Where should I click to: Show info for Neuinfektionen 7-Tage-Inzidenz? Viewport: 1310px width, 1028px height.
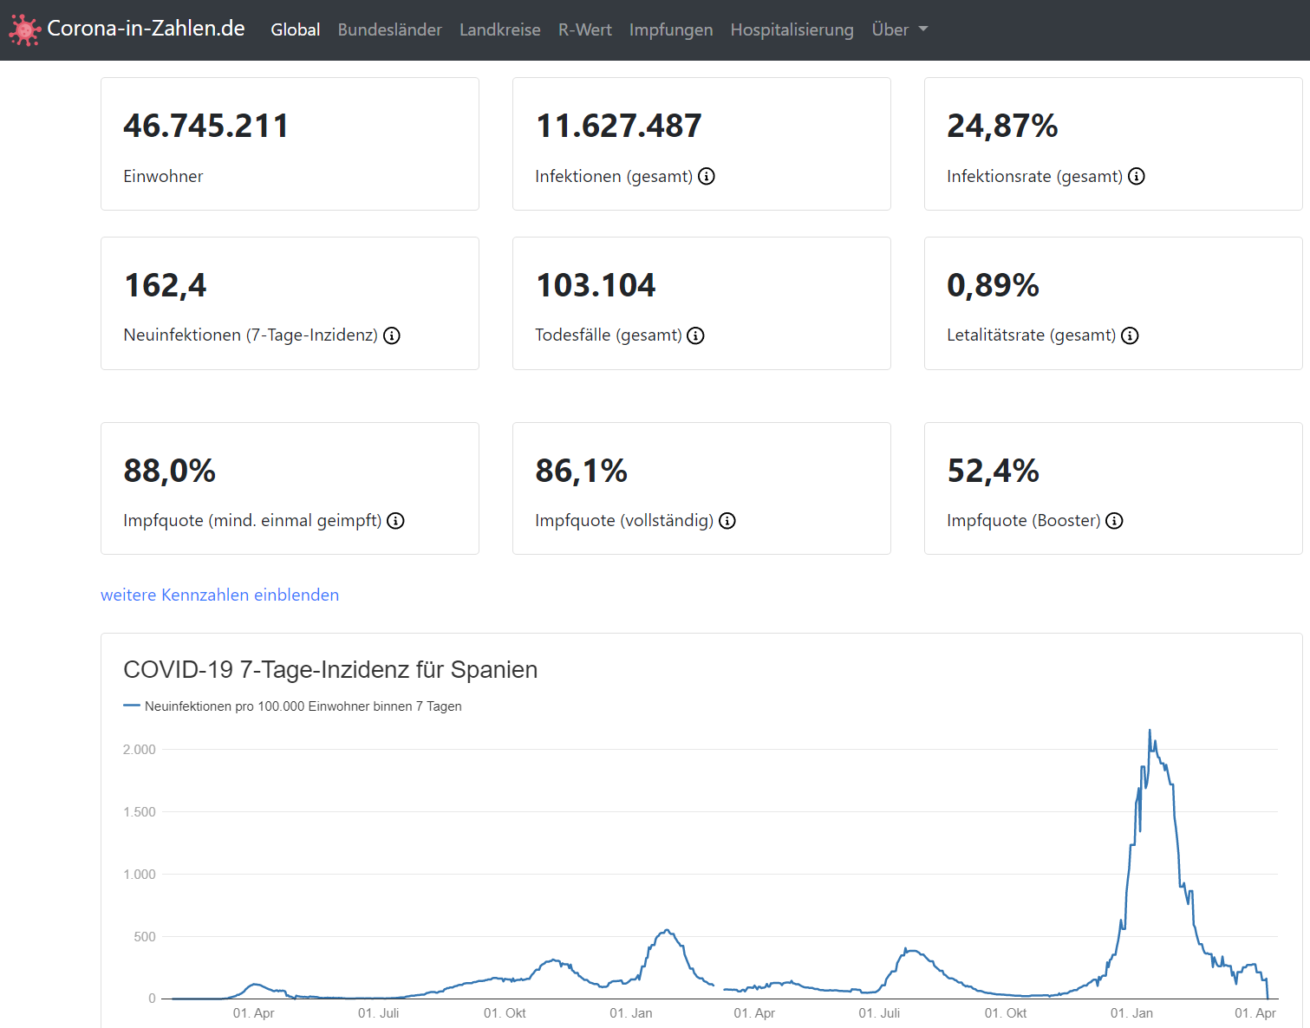click(392, 336)
